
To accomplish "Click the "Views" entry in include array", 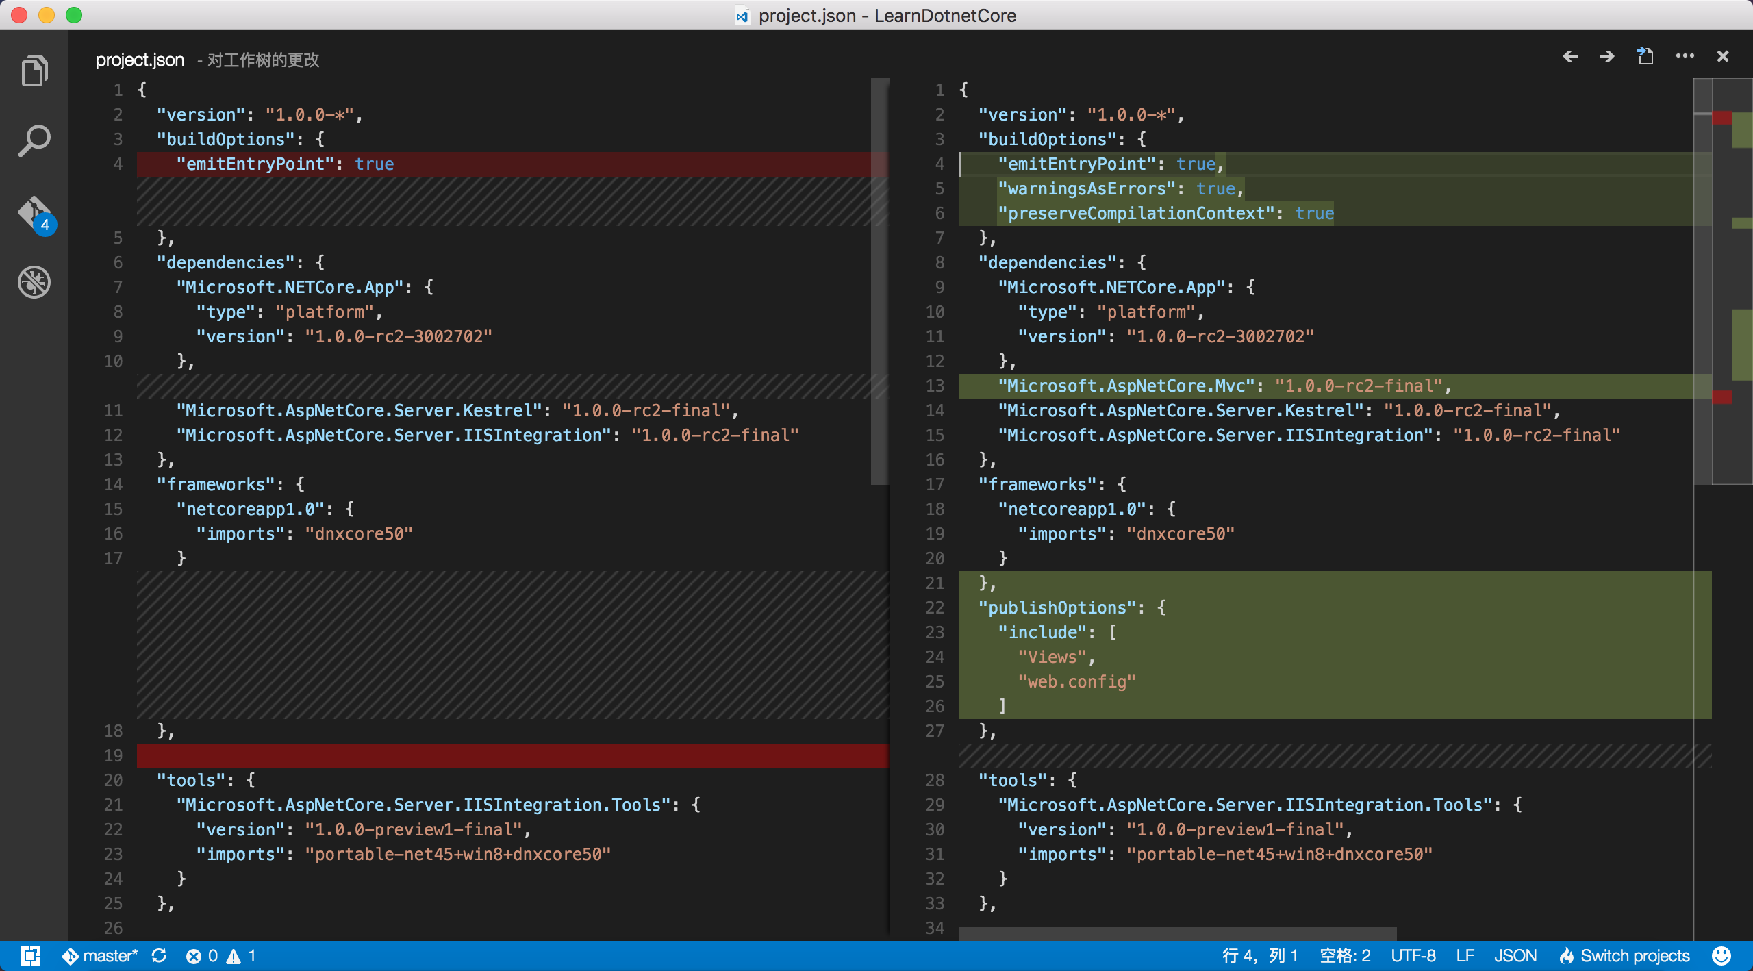I will [1051, 657].
